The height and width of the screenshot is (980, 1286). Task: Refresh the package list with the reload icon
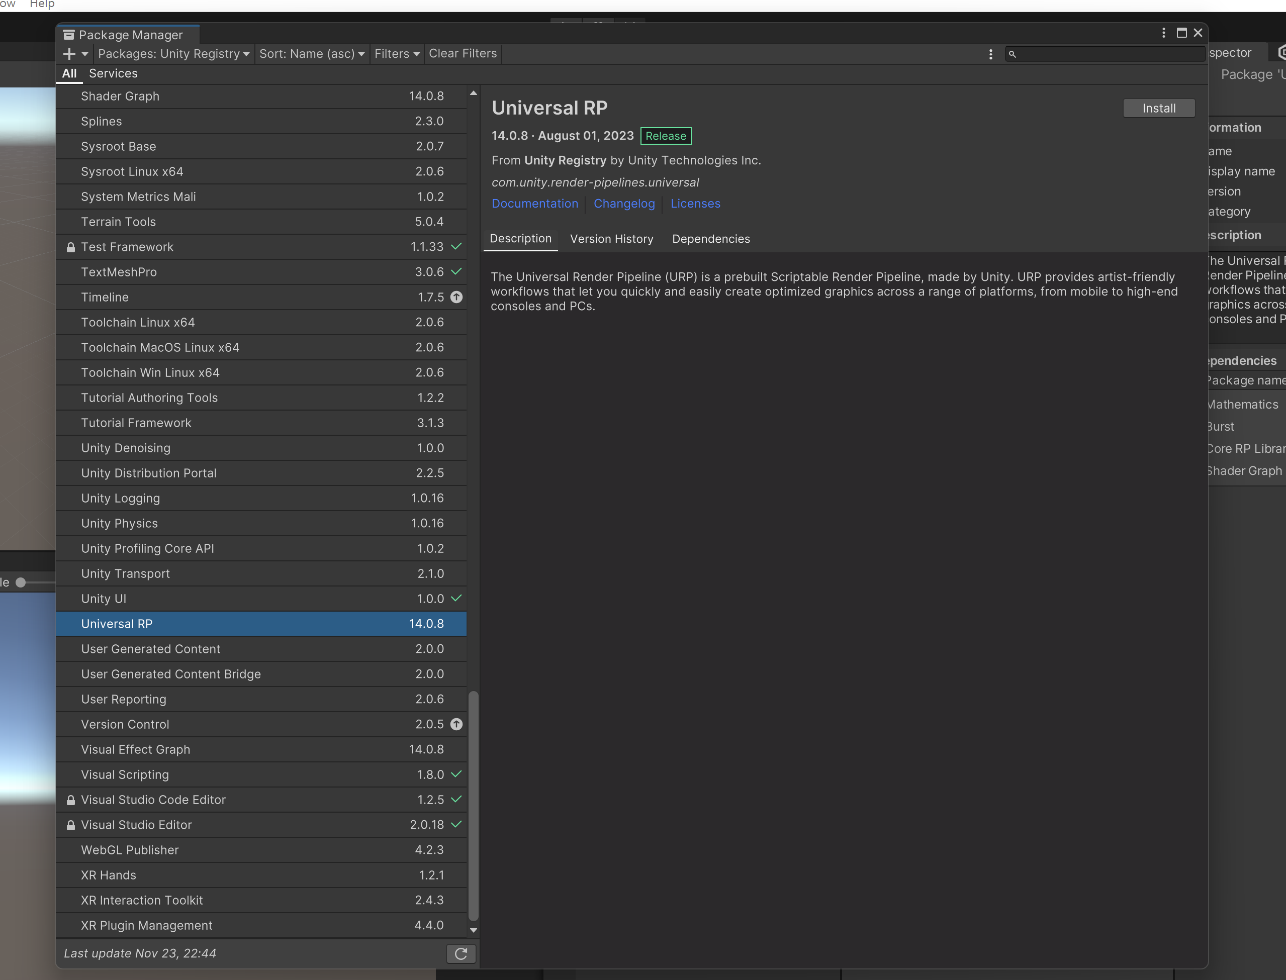tap(461, 953)
